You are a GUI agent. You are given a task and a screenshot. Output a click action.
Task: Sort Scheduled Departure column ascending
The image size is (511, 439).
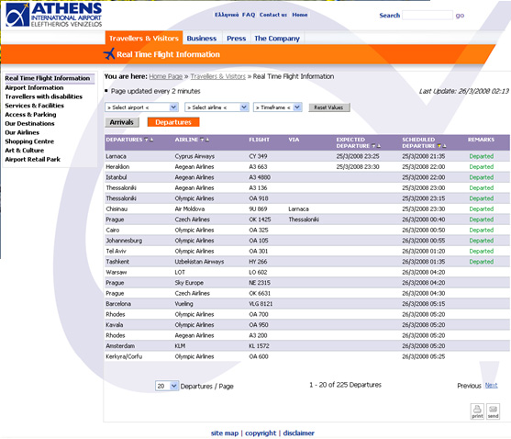click(445, 146)
